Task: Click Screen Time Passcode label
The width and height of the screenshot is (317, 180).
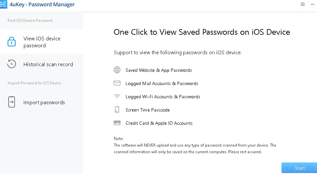Action: coord(148,110)
